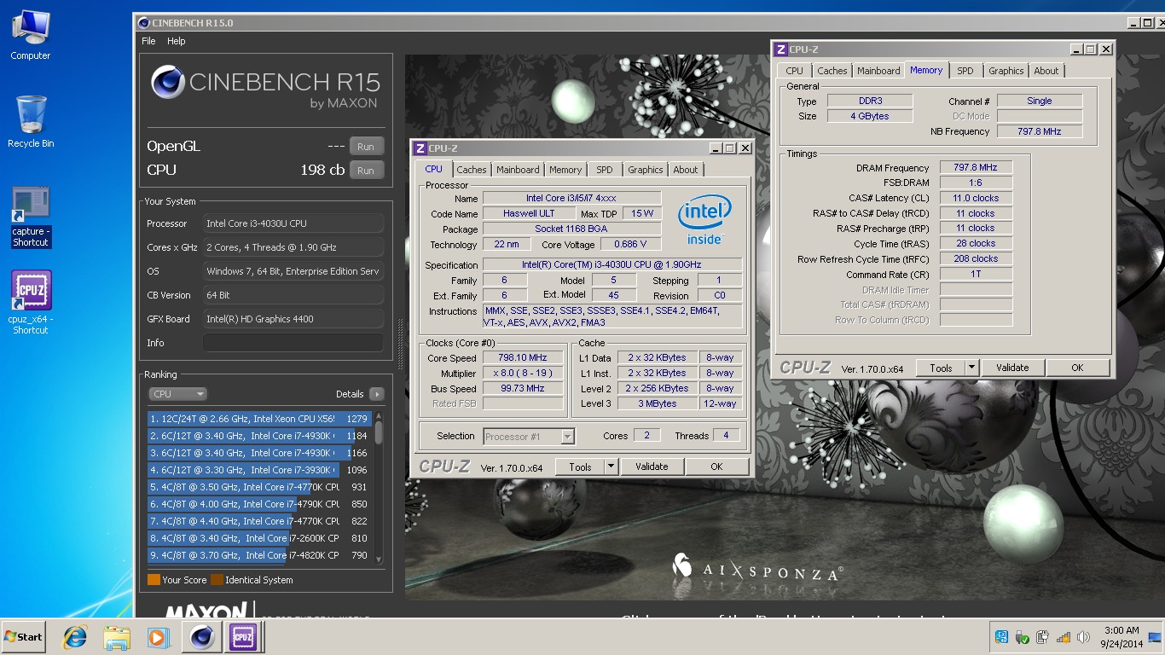1165x655 pixels.
Task: Open the Ranking CPU dropdown
Action: (177, 394)
